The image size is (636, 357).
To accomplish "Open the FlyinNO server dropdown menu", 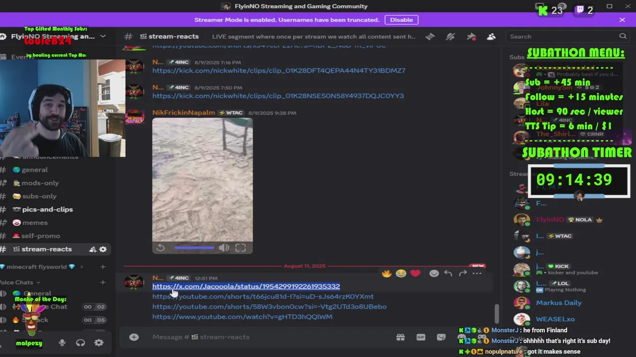I will click(103, 36).
